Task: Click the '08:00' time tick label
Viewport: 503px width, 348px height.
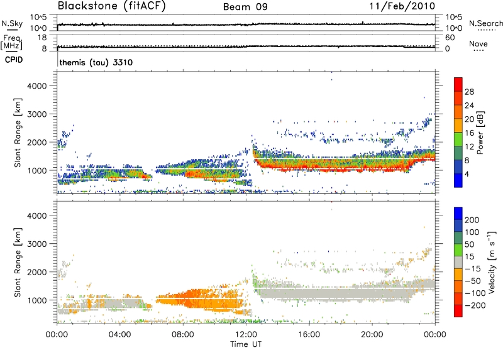Action: tap(183, 335)
